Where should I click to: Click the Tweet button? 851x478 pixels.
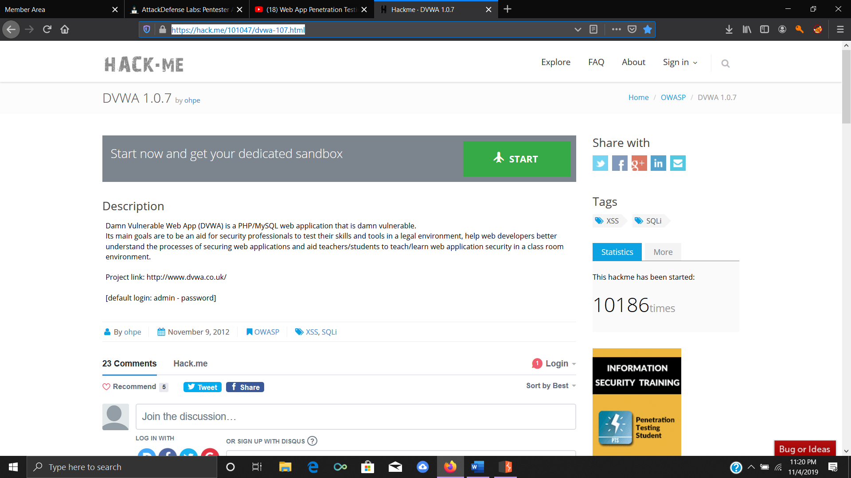(x=202, y=387)
